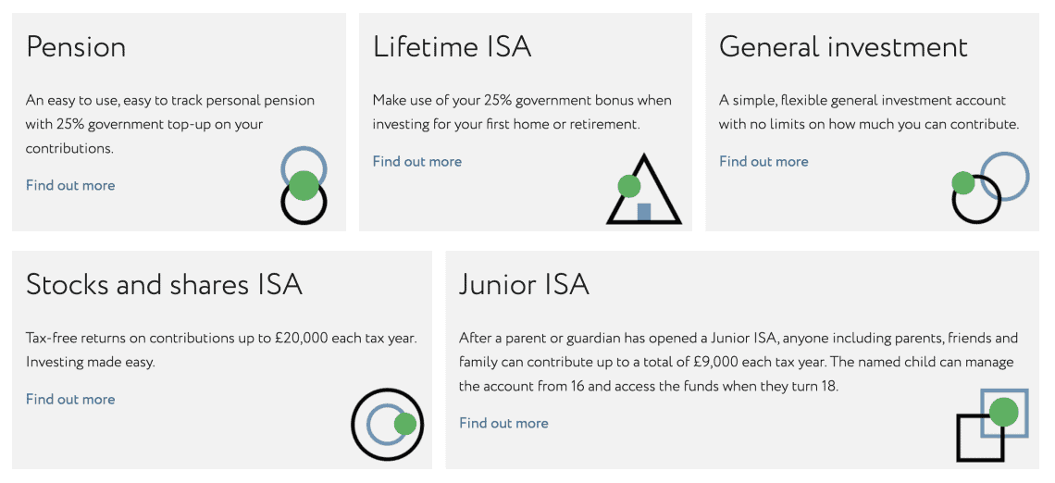Click the Lifetime ISA house triangle icon
Viewport: 1055px width, 483px height.
(x=643, y=191)
